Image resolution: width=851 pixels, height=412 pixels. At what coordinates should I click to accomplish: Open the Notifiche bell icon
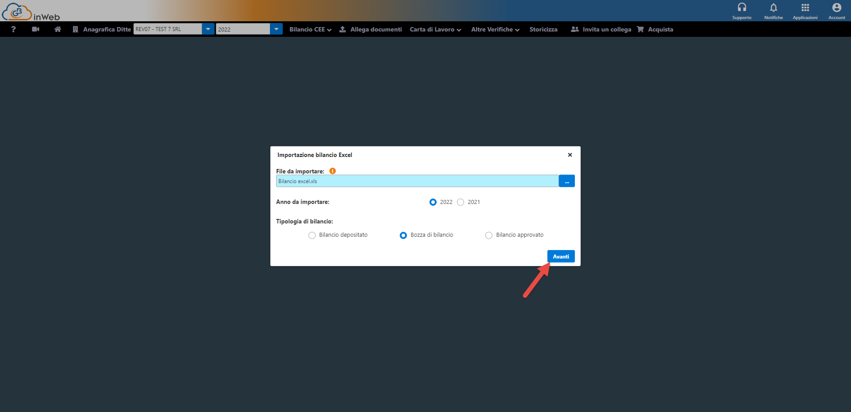point(773,8)
